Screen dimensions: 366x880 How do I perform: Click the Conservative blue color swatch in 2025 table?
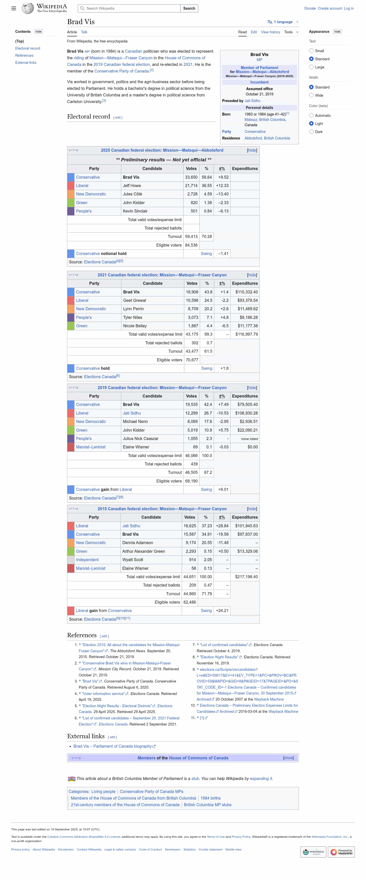[71, 177]
